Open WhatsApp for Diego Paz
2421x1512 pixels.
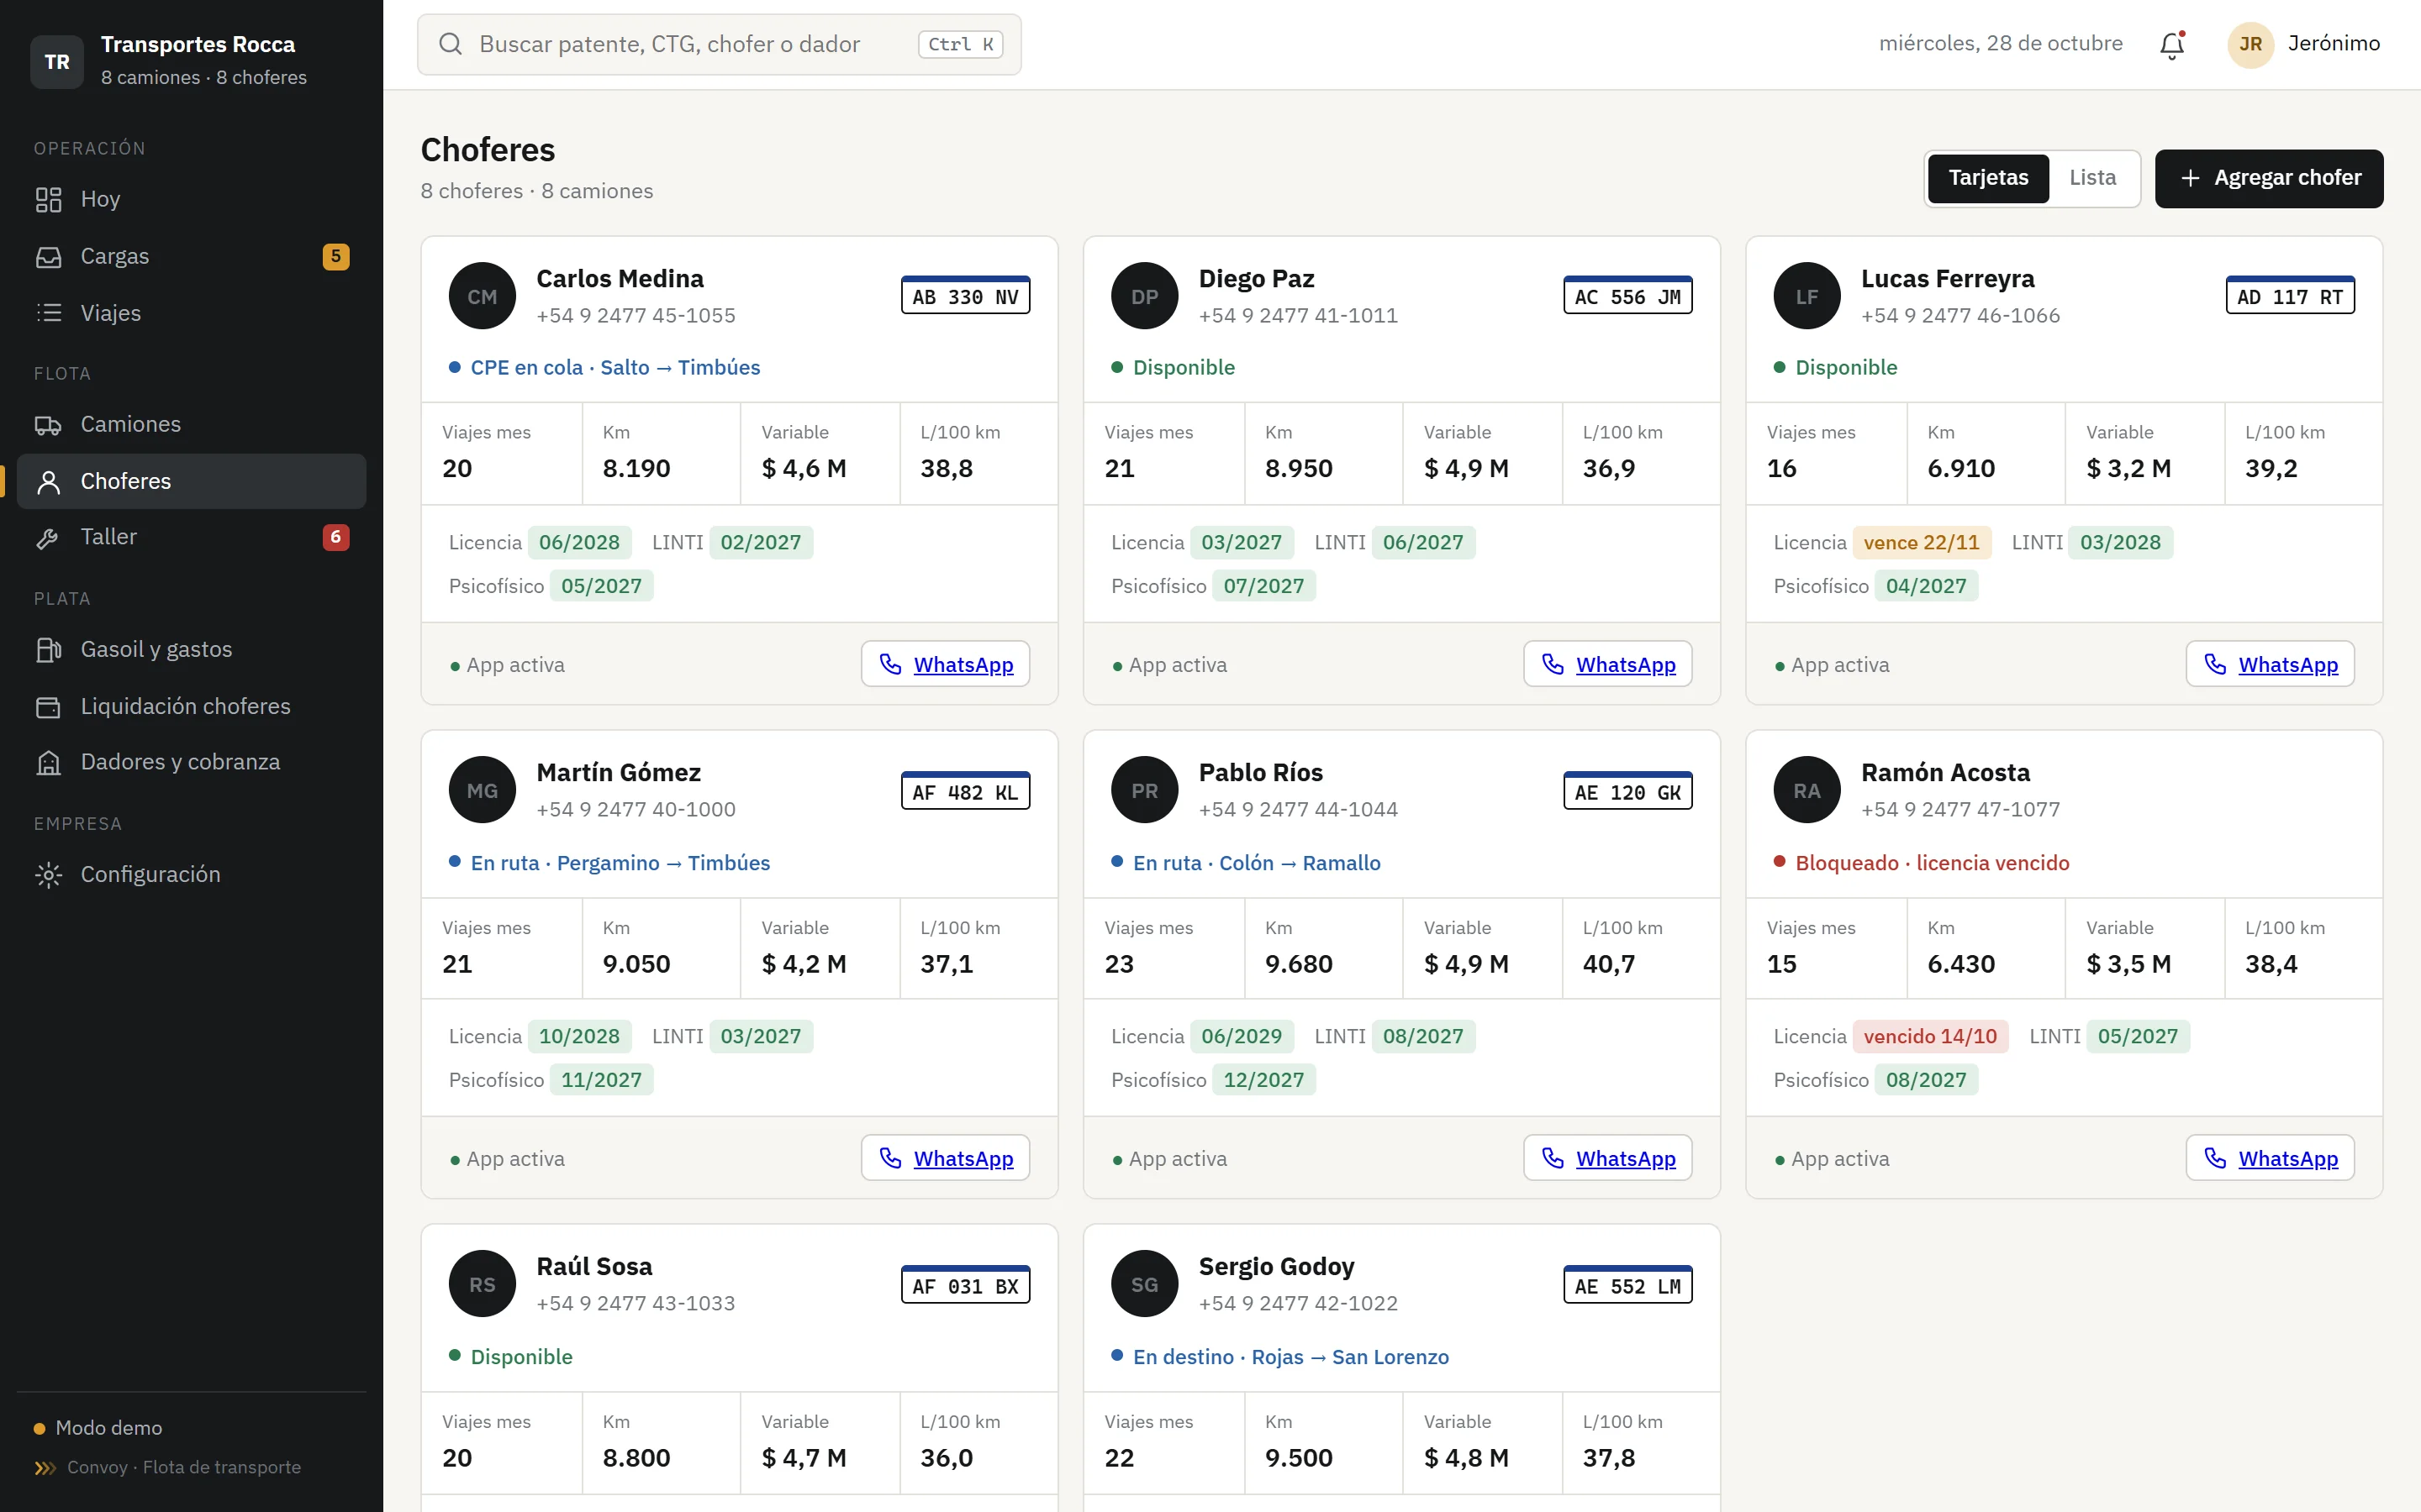[1606, 664]
